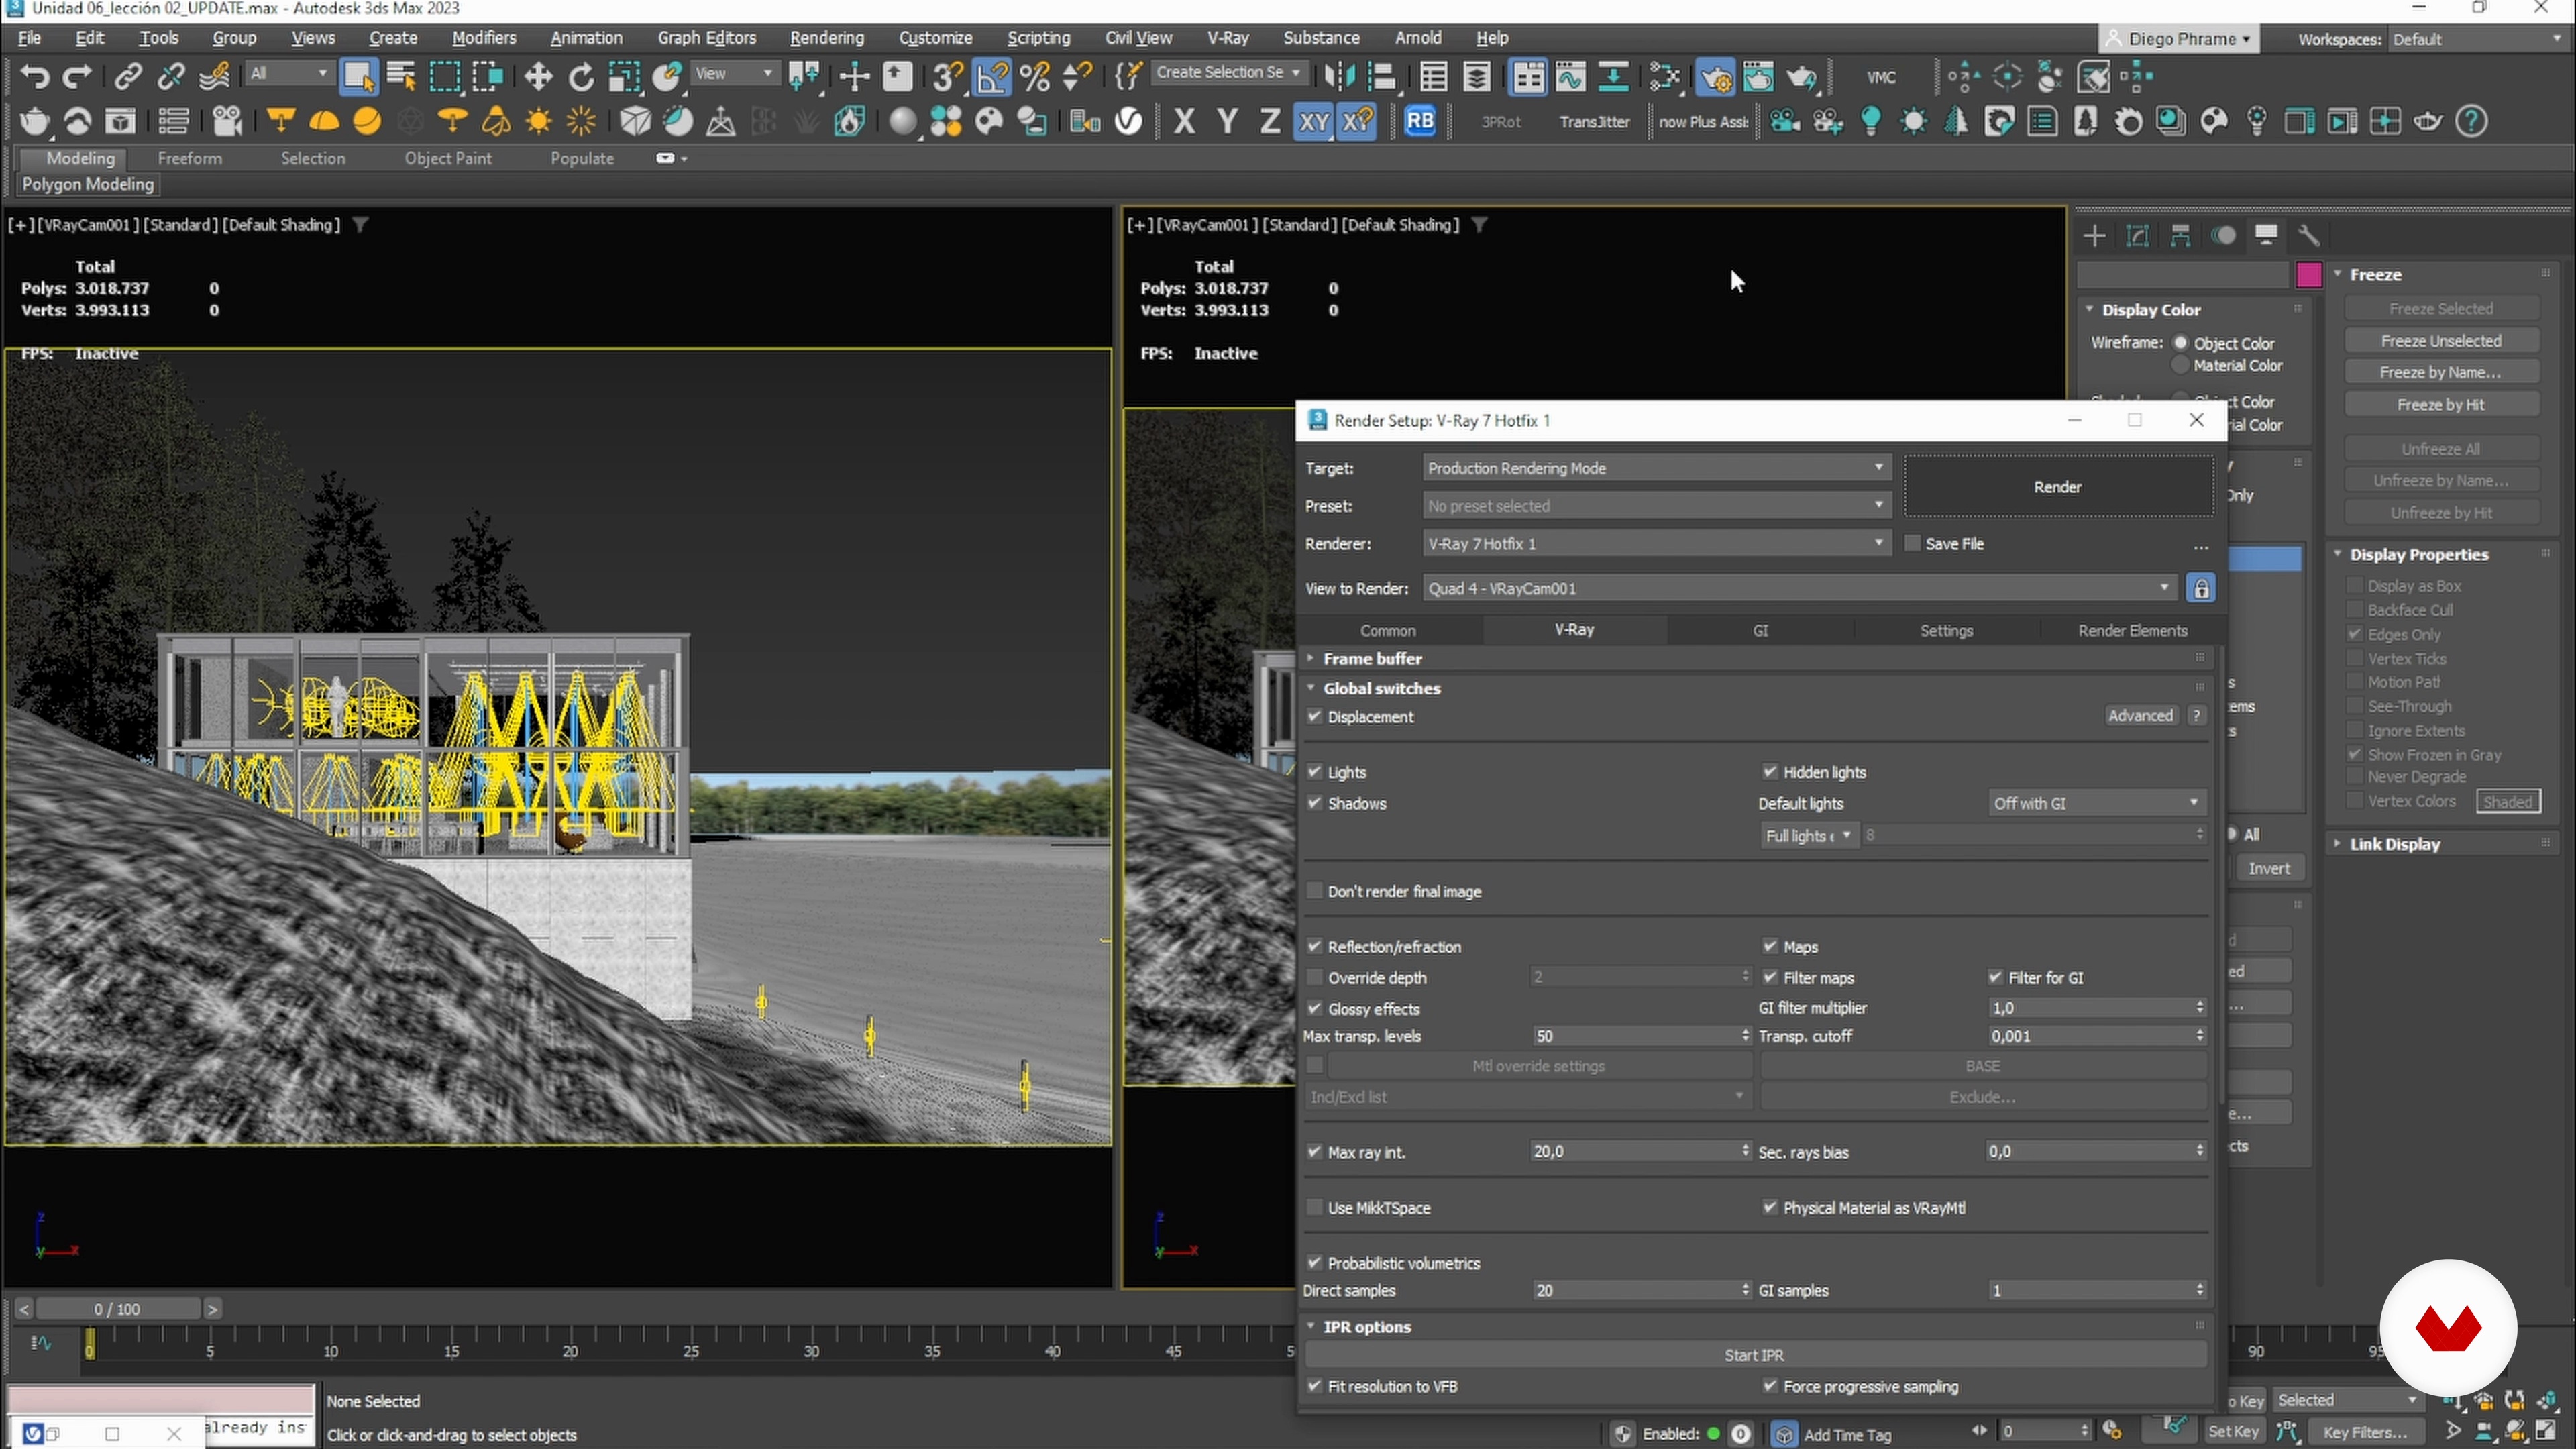This screenshot has width=2576, height=1449.
Task: Toggle the Angle Snap icon
Action: (x=992, y=77)
